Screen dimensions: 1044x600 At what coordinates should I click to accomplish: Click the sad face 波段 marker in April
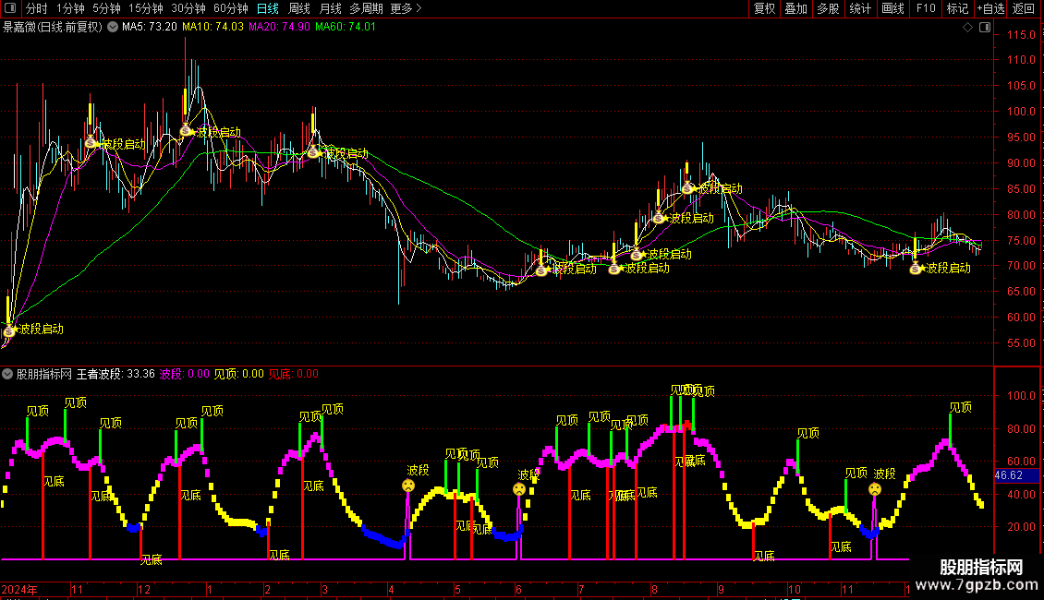(407, 486)
